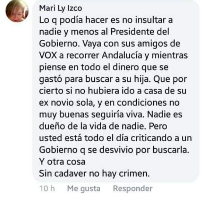Click the word 'Gobierno.' before 'Vaya con'
This screenshot has width=206, height=198.
(x=59, y=43)
